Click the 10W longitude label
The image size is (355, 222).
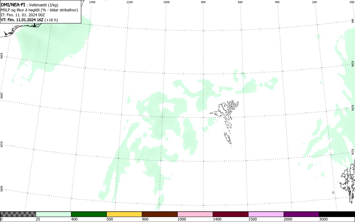point(166,2)
